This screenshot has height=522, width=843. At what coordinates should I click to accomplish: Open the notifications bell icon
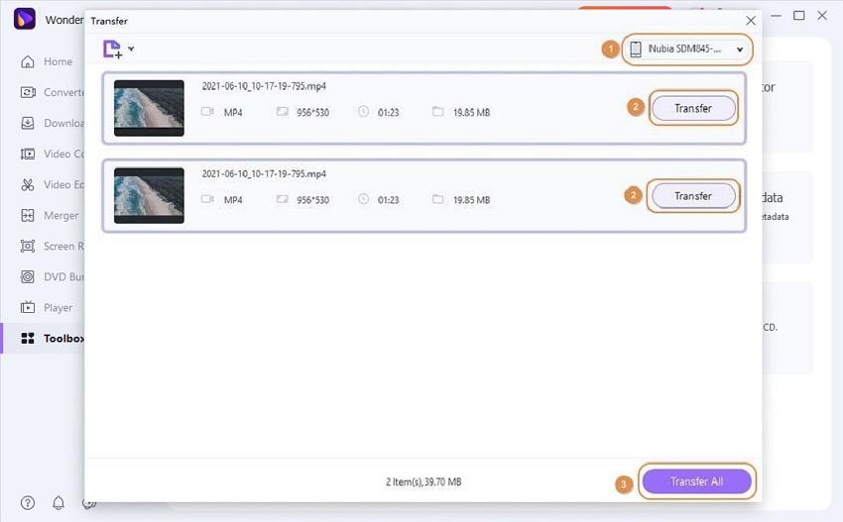59,502
